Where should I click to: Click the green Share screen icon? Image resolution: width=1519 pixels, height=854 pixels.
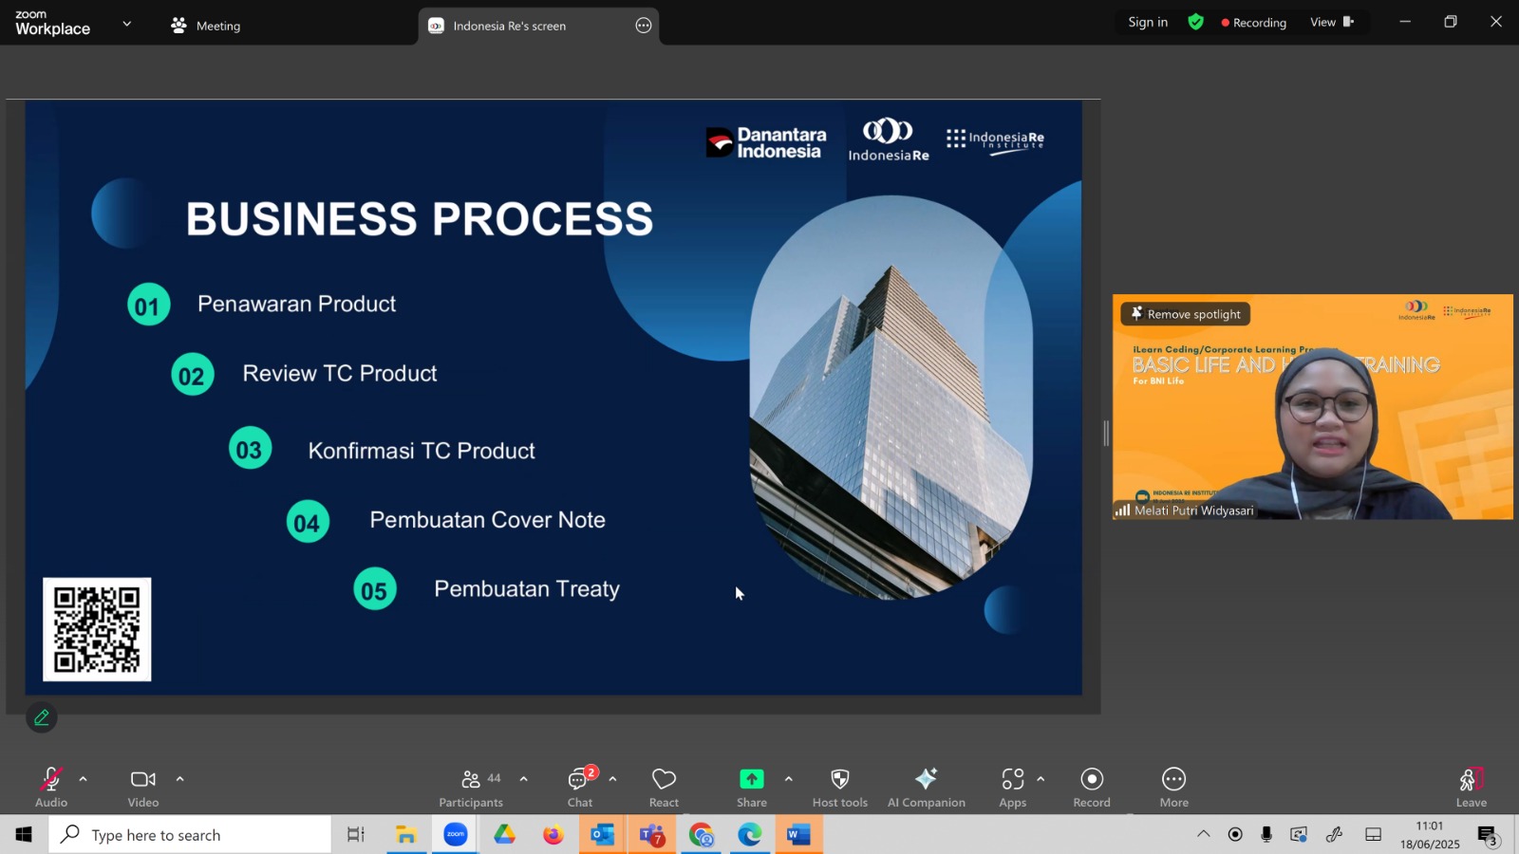[751, 779]
